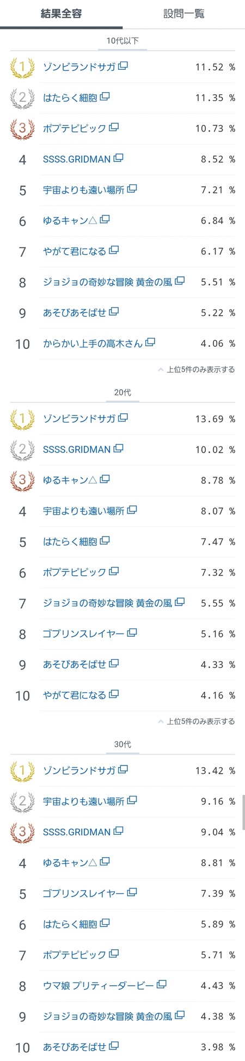The image size is (245, 1061).
Task: Collapse 10代以下 list with 上位5件のみ表示する
Action: 197,369
